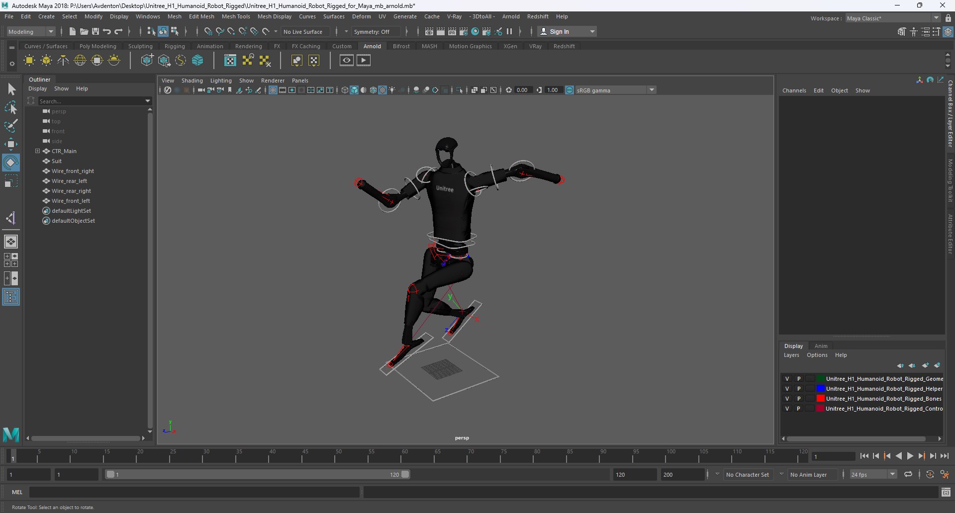Click the Outliner search input field

[x=91, y=101]
